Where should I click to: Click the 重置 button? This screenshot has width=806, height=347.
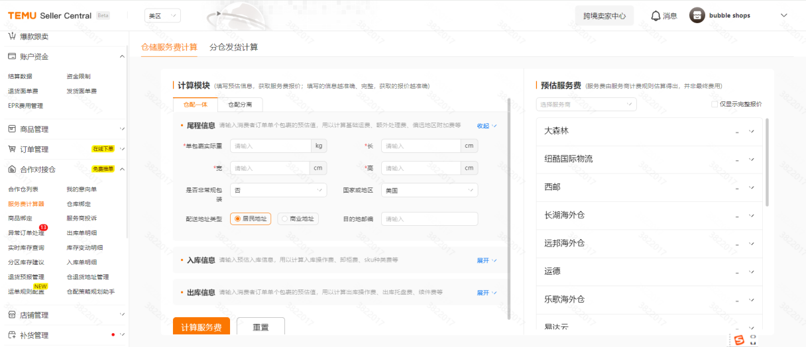(260, 327)
